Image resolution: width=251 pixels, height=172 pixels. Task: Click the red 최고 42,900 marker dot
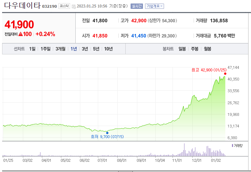[225, 74]
